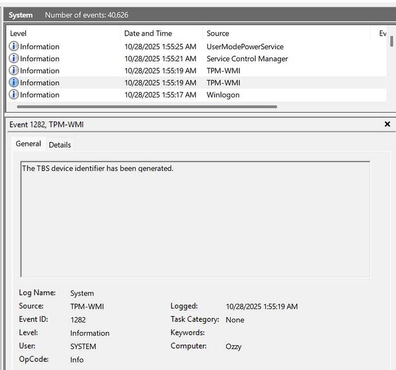The width and height of the screenshot is (396, 370).
Task: Click the computer name value Ozzy
Action: pyautogui.click(x=234, y=346)
